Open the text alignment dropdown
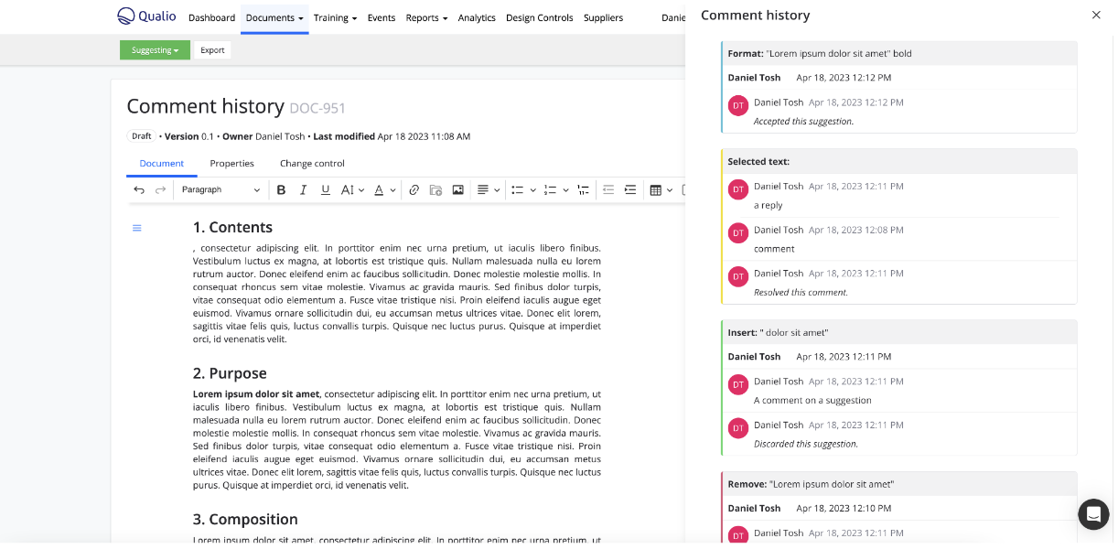The width and height of the screenshot is (1118, 549). pos(489,190)
